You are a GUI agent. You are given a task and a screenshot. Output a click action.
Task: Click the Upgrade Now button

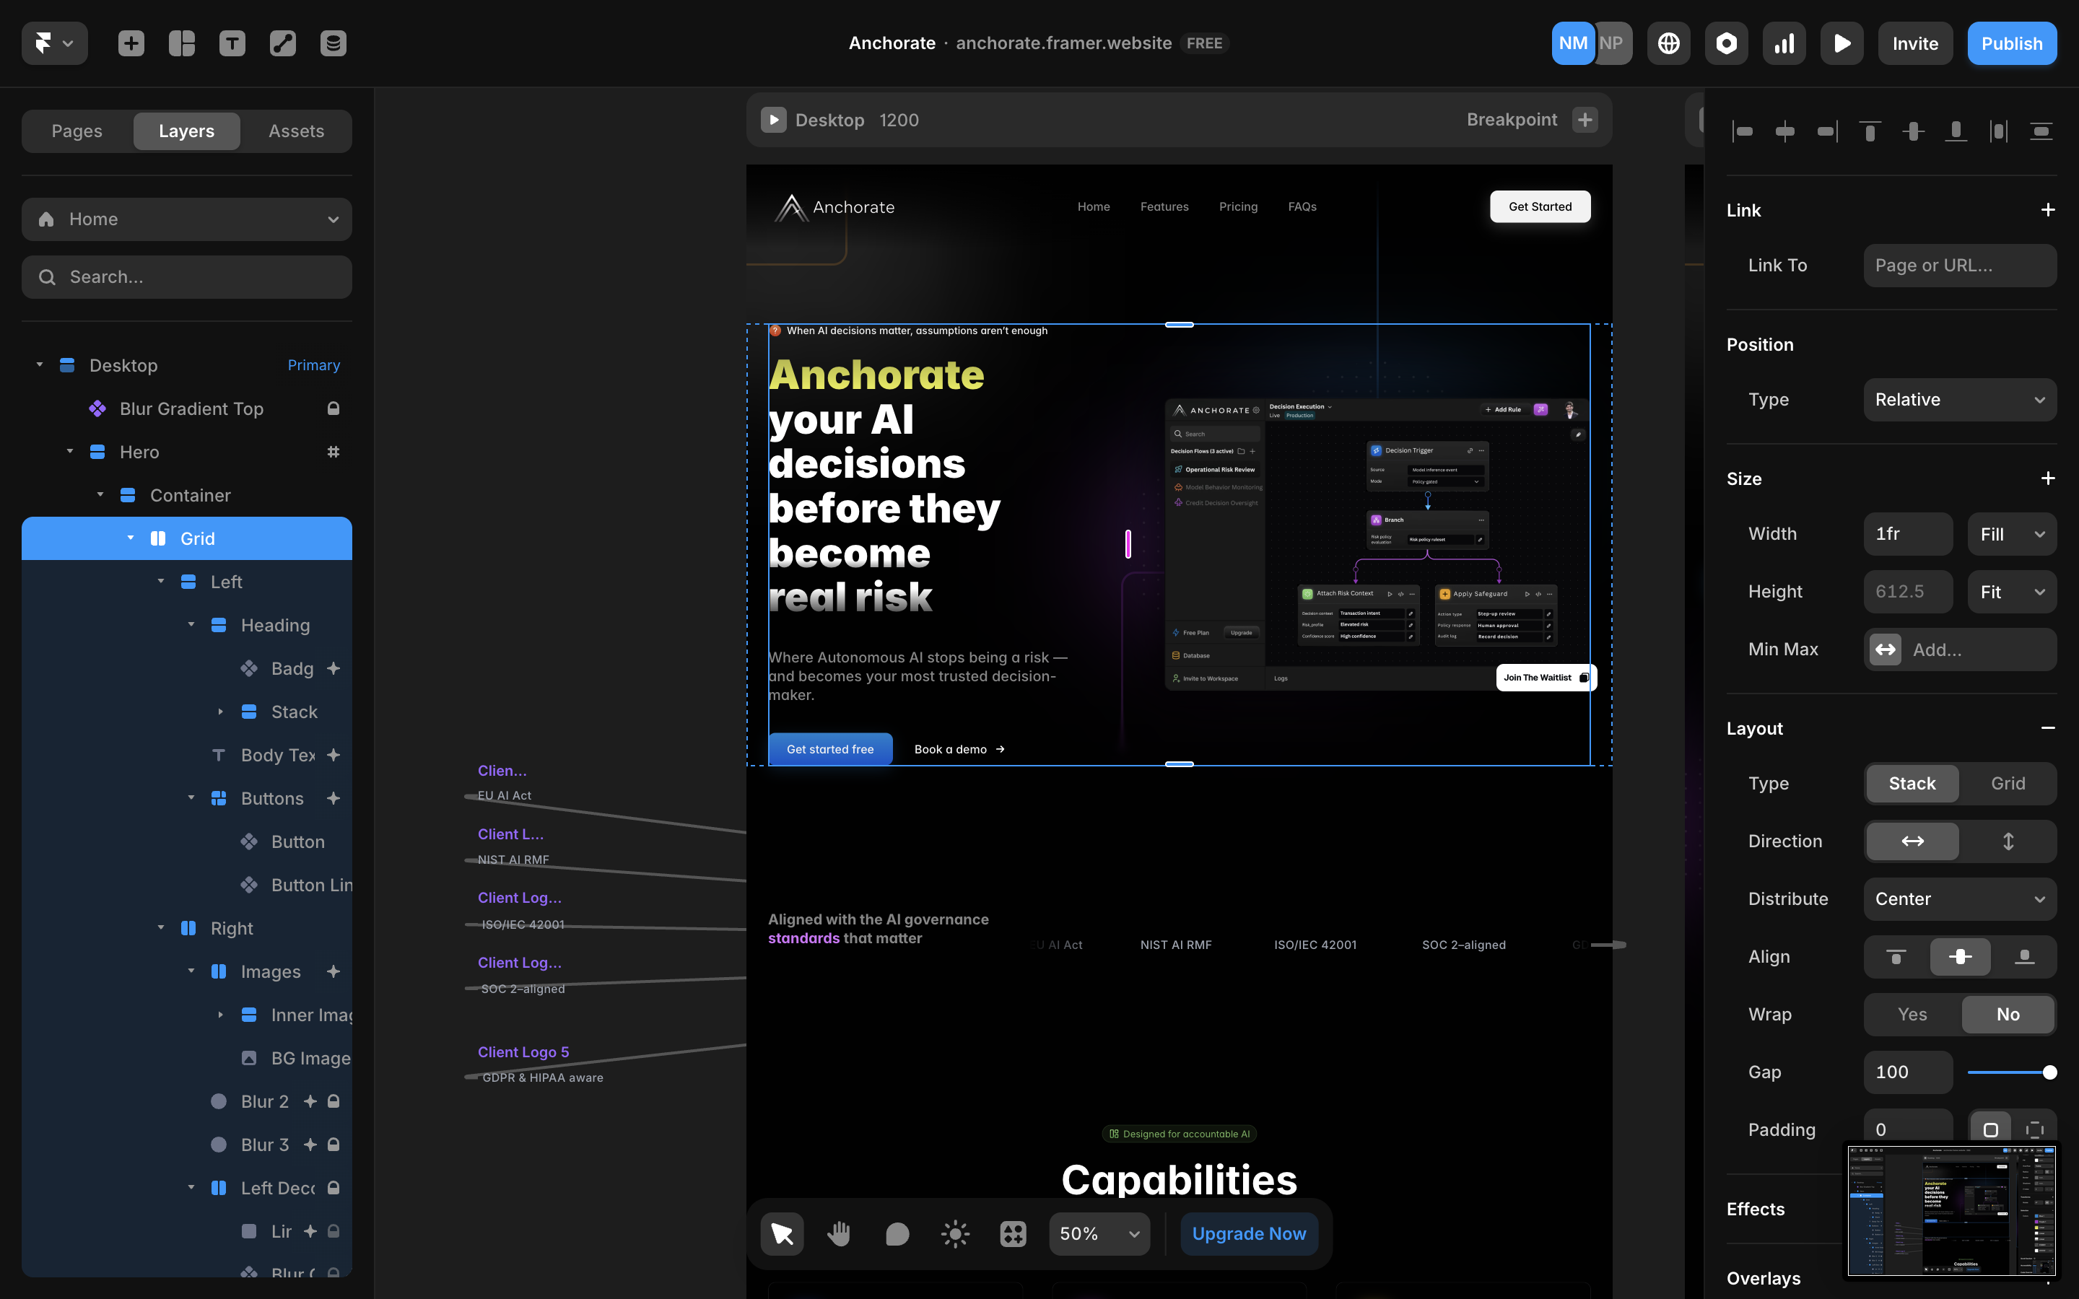(1248, 1234)
